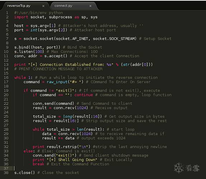The image size is (206, 179).
Task: Click 'str(addr[0])' on line 13
Action: 136,65
